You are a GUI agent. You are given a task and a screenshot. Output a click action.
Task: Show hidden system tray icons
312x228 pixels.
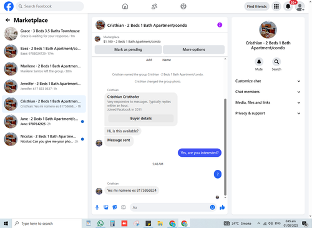[258, 224]
